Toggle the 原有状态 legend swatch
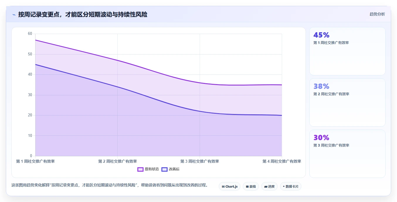The height and width of the screenshot is (202, 397). pyautogui.click(x=140, y=169)
